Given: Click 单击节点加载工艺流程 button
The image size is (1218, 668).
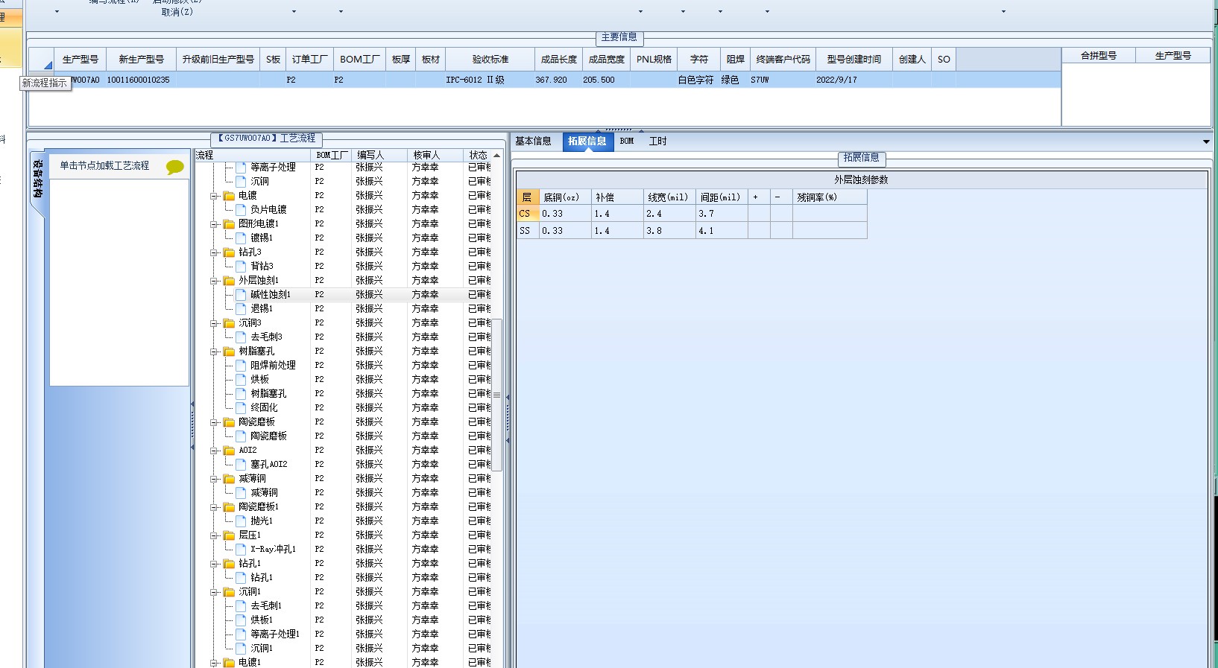Looking at the screenshot, I should pos(104,165).
